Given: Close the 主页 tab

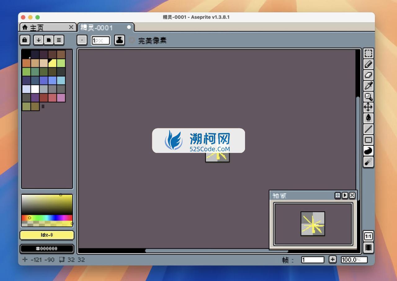Looking at the screenshot, I should pyautogui.click(x=71, y=27).
